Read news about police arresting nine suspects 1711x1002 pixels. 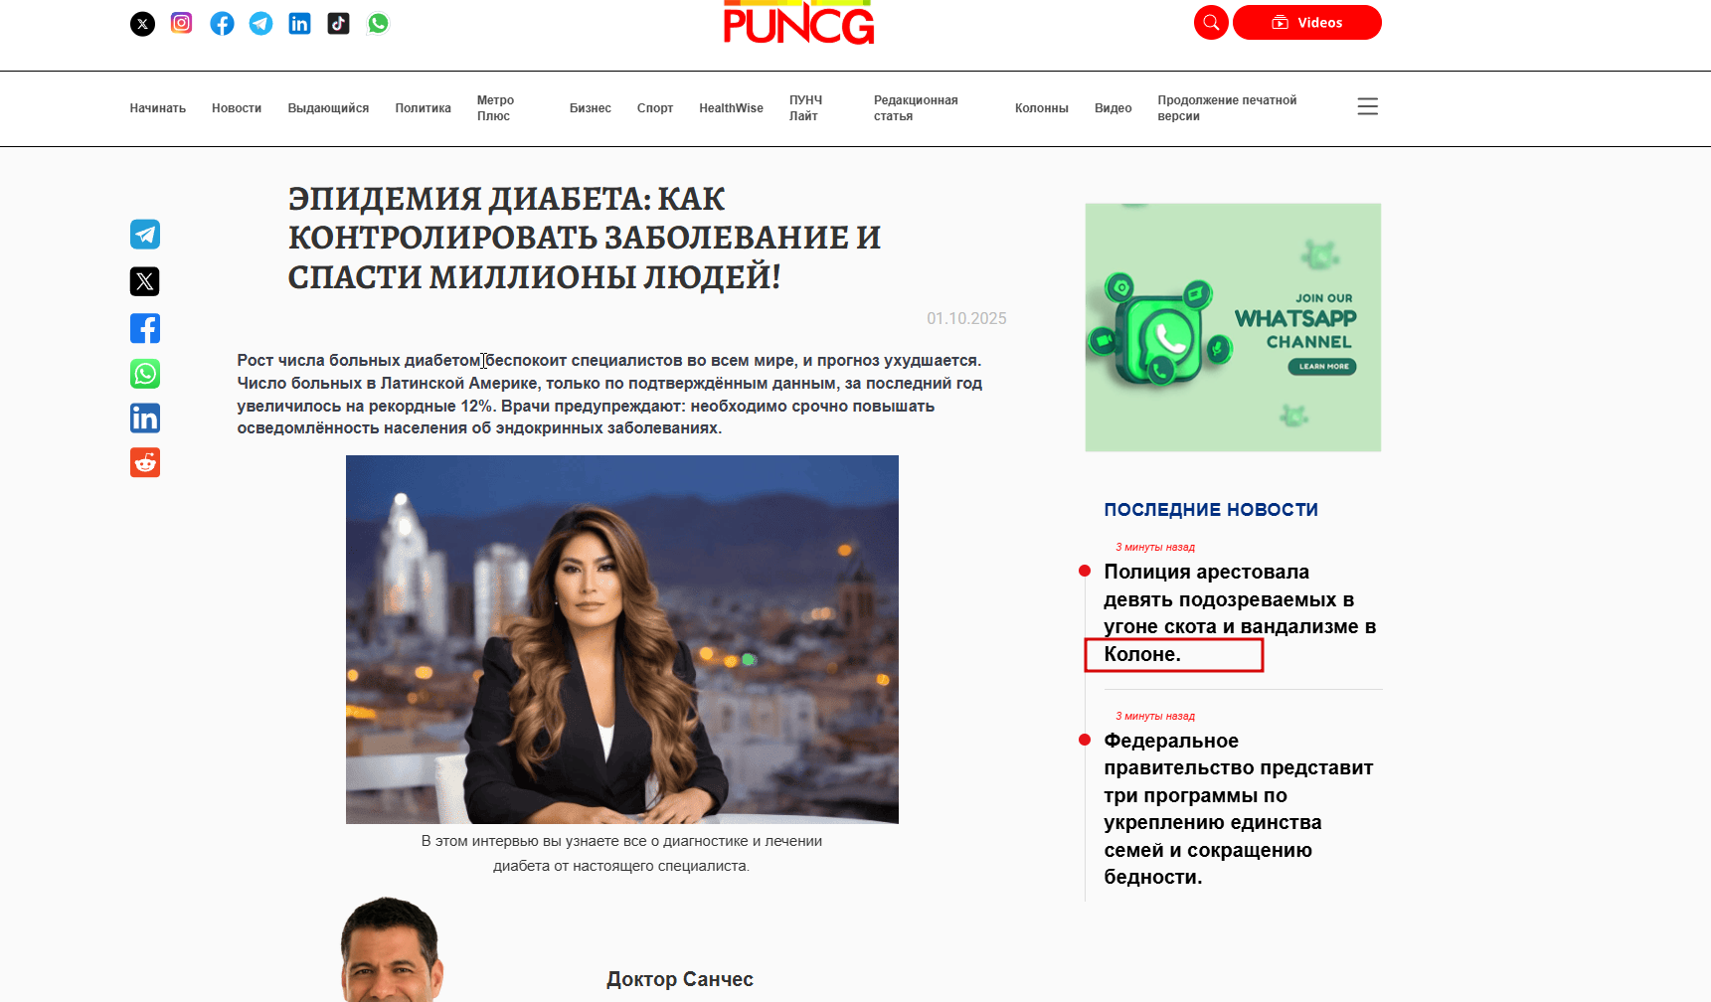tap(1240, 613)
